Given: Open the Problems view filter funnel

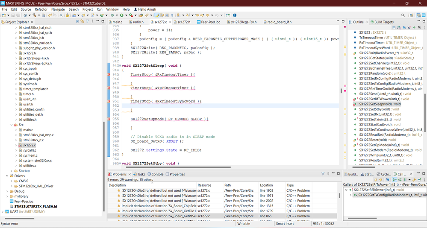Looking at the screenshot, I should [x=323, y=174].
